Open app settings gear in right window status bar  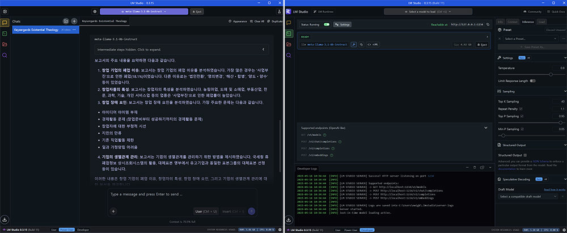pyautogui.click(x=564, y=230)
